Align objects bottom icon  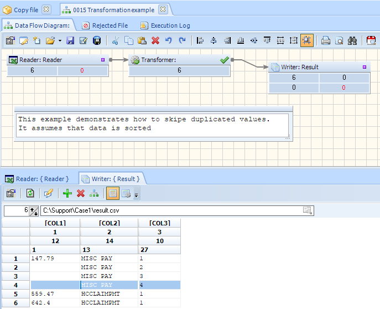point(241,40)
